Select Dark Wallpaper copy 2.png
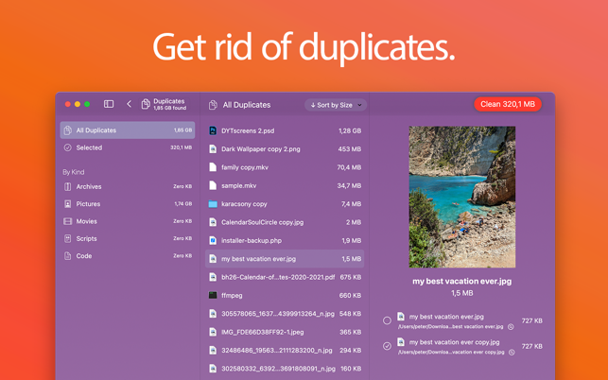This screenshot has width=608, height=380. click(285, 149)
